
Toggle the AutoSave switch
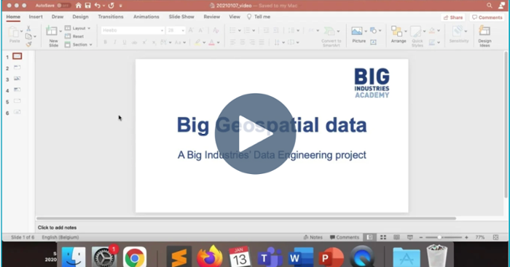(63, 6)
